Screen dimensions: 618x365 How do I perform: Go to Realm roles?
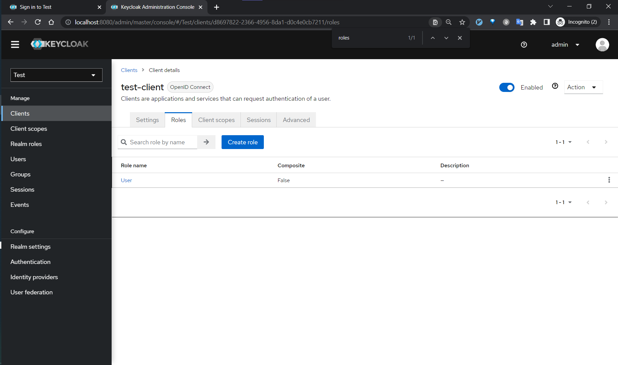click(56, 144)
